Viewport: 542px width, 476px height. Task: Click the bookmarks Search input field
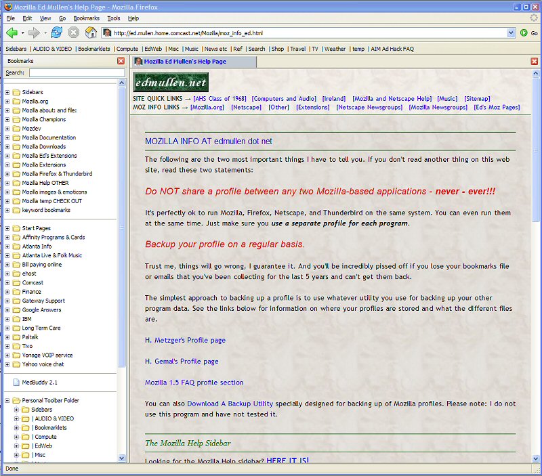pyautogui.click(x=77, y=72)
